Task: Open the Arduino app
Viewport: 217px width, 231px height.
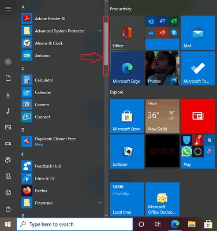Action: point(62,55)
